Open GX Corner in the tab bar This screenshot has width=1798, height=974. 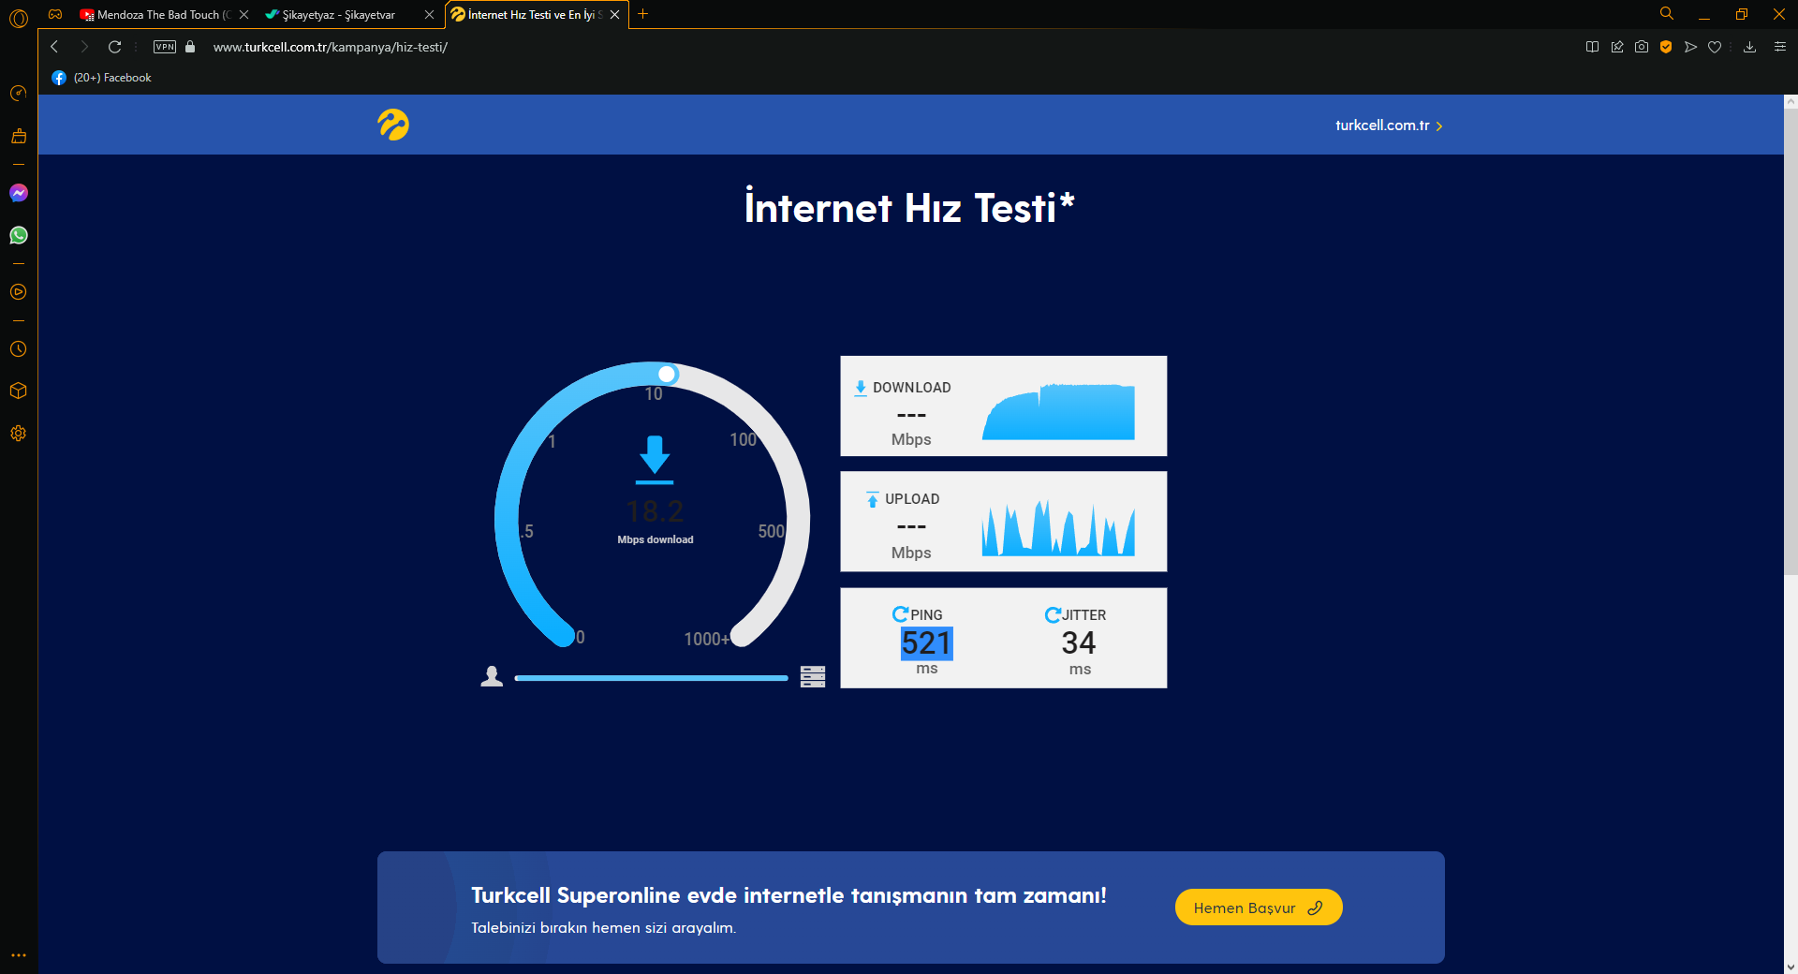(x=55, y=14)
